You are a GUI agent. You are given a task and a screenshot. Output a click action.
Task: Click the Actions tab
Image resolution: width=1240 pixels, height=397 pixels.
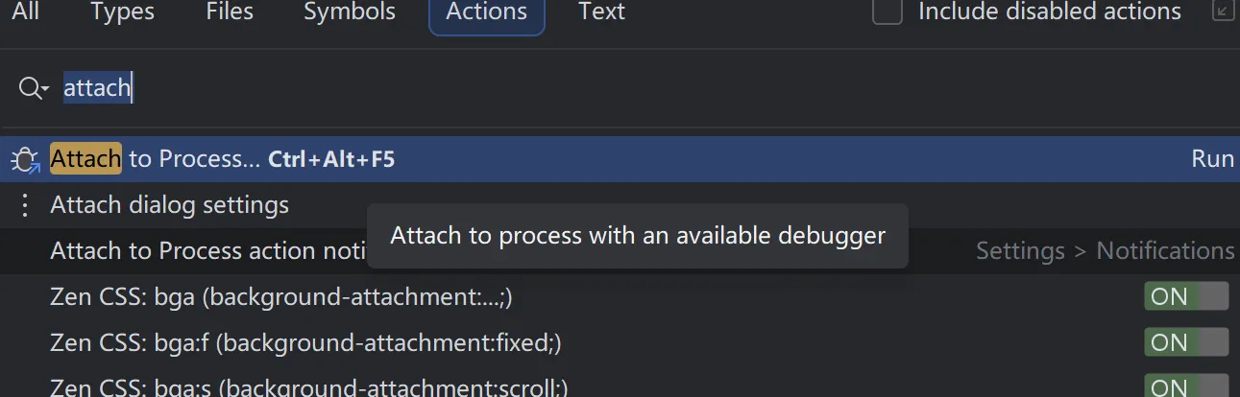(486, 13)
